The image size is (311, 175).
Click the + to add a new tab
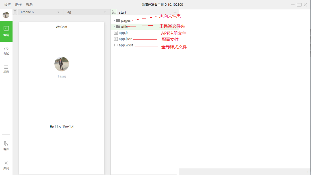click(175, 12)
